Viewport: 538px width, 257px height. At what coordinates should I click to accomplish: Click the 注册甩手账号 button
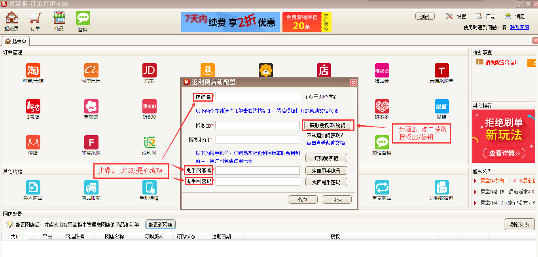tap(326, 171)
